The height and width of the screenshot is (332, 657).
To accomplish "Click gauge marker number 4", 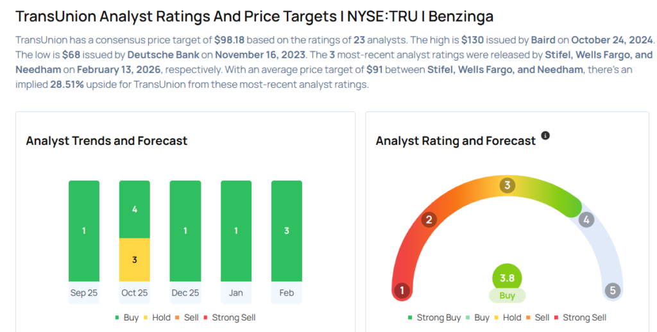I will click(585, 220).
